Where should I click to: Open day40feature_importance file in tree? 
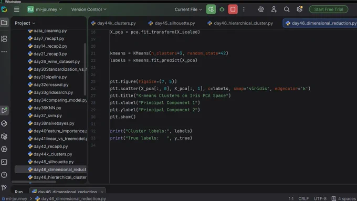coord(57,131)
